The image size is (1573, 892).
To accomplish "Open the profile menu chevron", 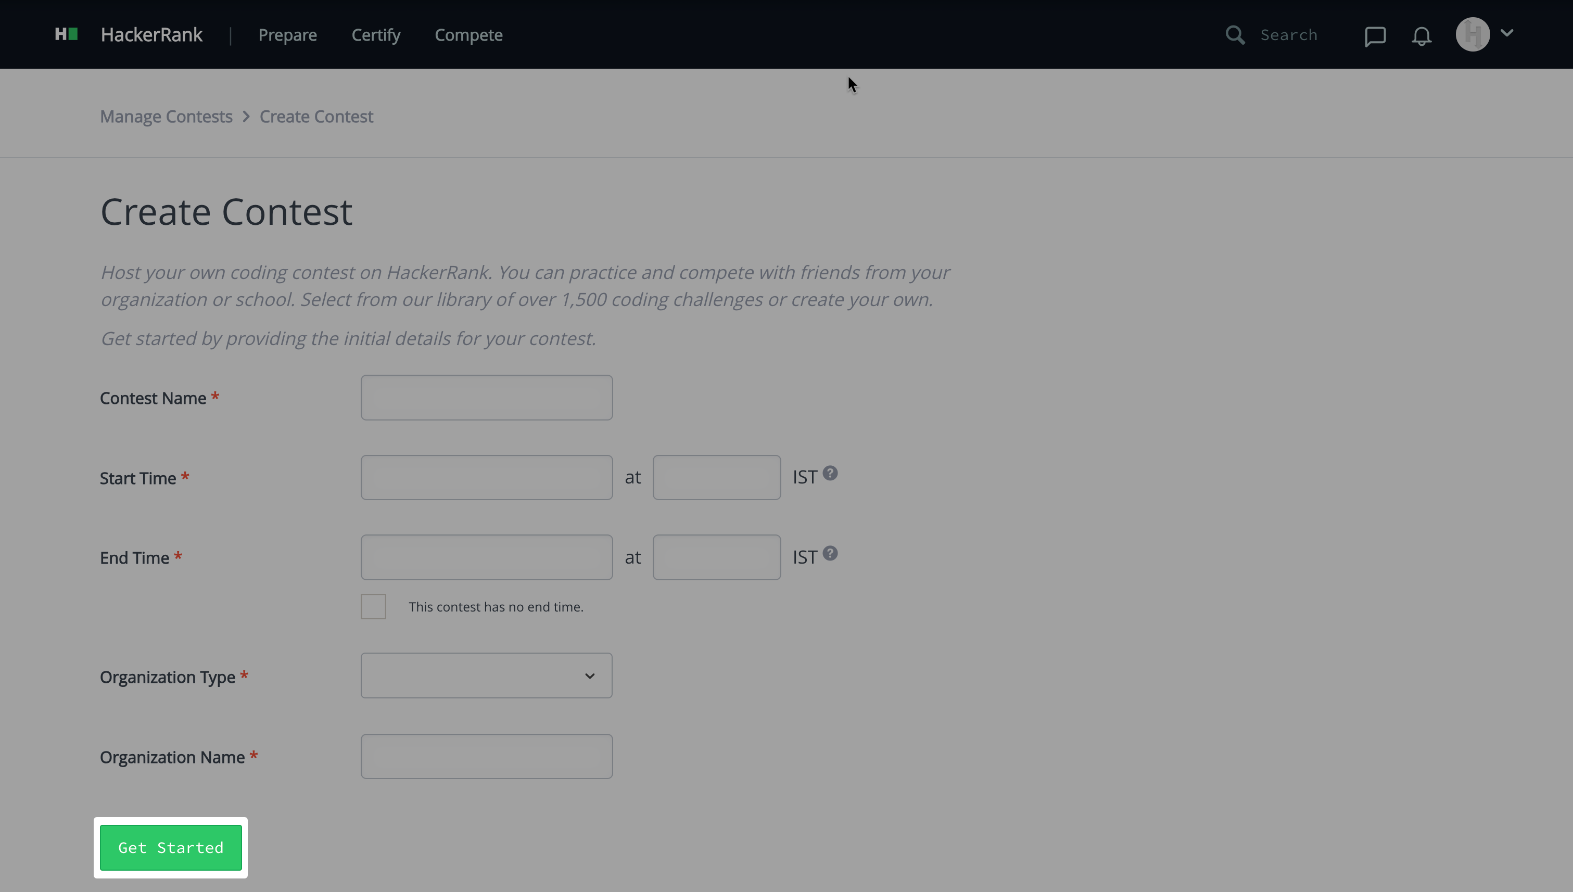I will point(1507,33).
